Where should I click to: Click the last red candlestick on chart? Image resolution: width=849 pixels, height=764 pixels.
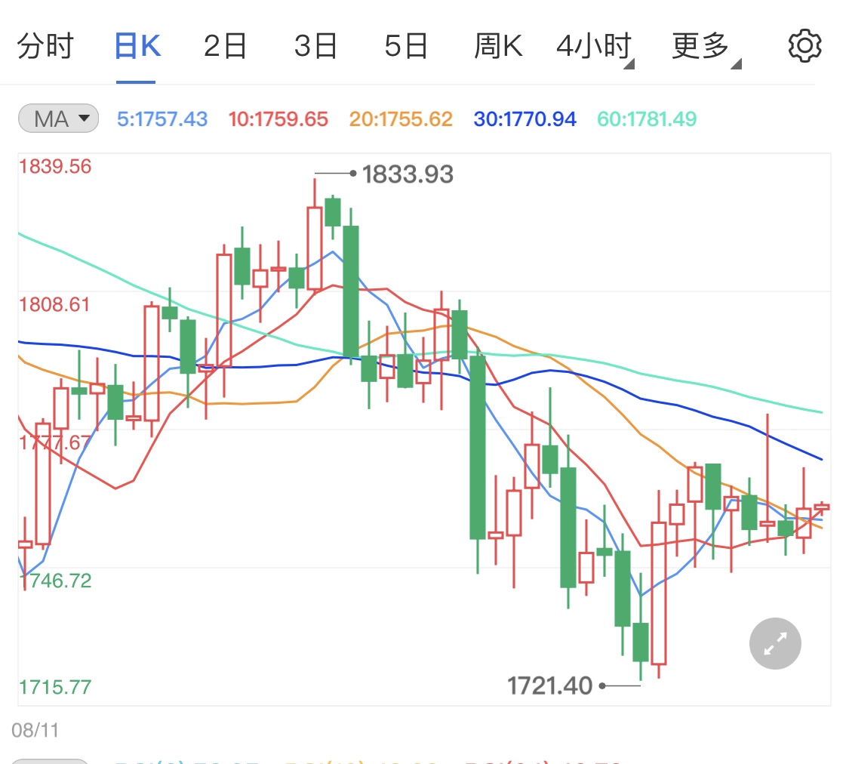pos(821,507)
